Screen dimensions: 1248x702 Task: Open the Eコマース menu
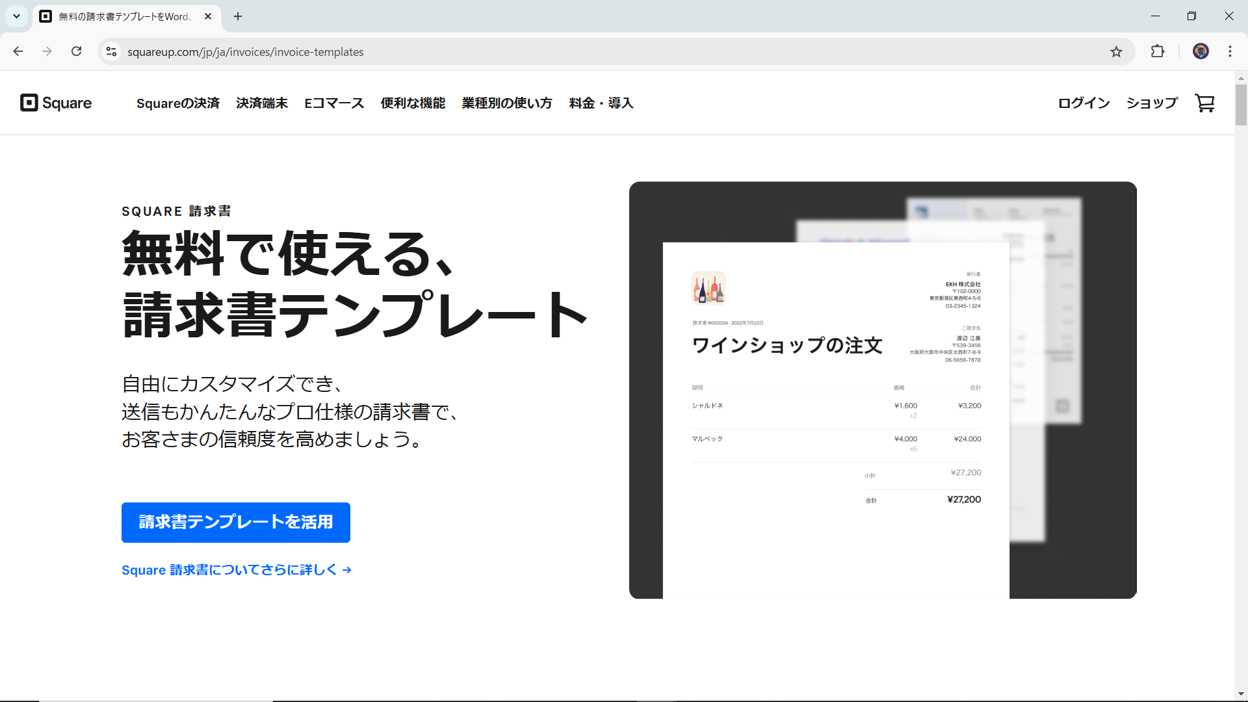click(334, 103)
